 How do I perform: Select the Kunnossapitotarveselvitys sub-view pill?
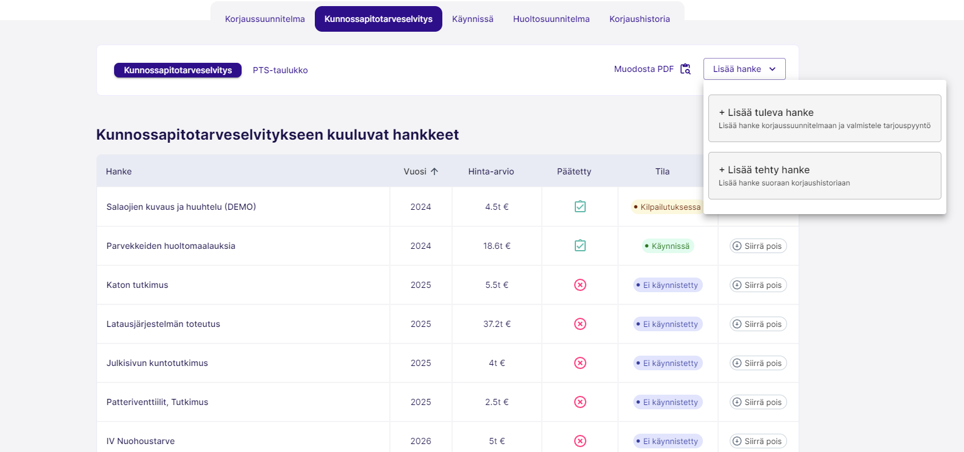point(178,70)
